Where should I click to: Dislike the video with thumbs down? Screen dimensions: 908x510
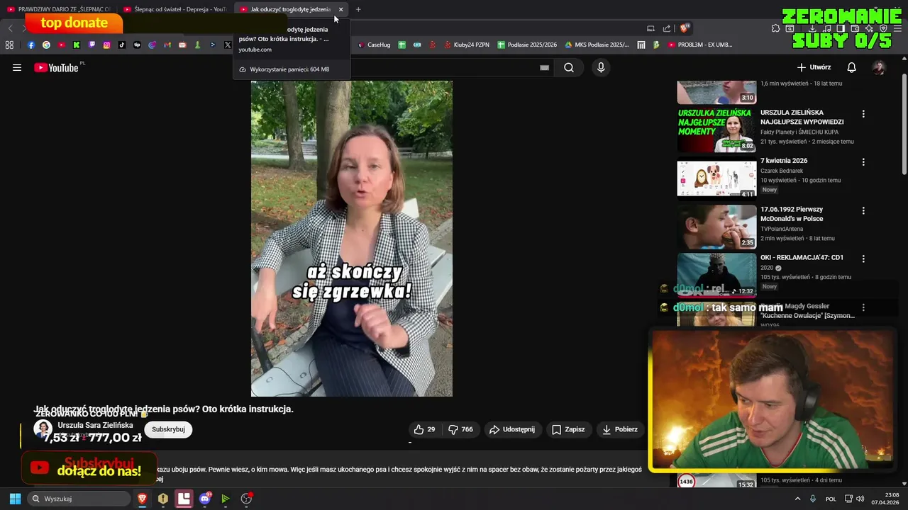[460, 429]
